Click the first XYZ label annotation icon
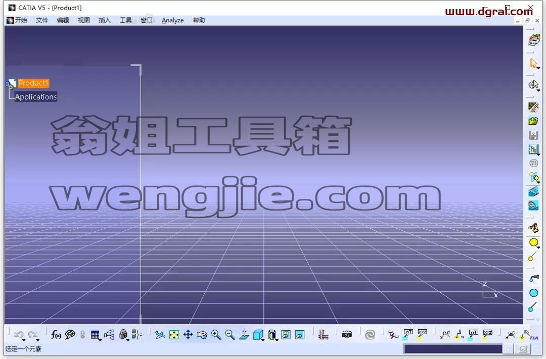546x359 pixels. pyautogui.click(x=422, y=335)
